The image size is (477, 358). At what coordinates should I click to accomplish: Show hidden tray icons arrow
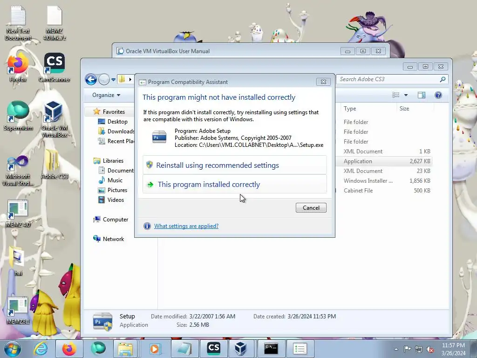[396, 349]
